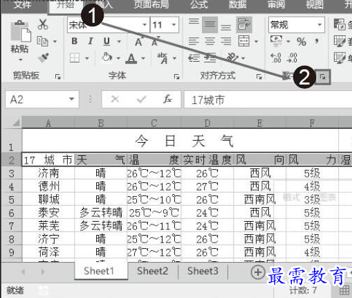Click the formula bar showing 17城市
The image size is (352, 298).
268,100
